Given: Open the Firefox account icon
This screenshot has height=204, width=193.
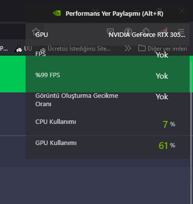Looking at the screenshot, I should [x=128, y=31].
